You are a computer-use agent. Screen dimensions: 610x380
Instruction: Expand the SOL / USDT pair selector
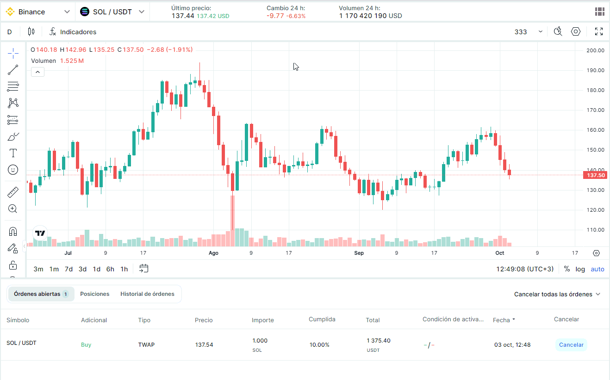pos(112,12)
